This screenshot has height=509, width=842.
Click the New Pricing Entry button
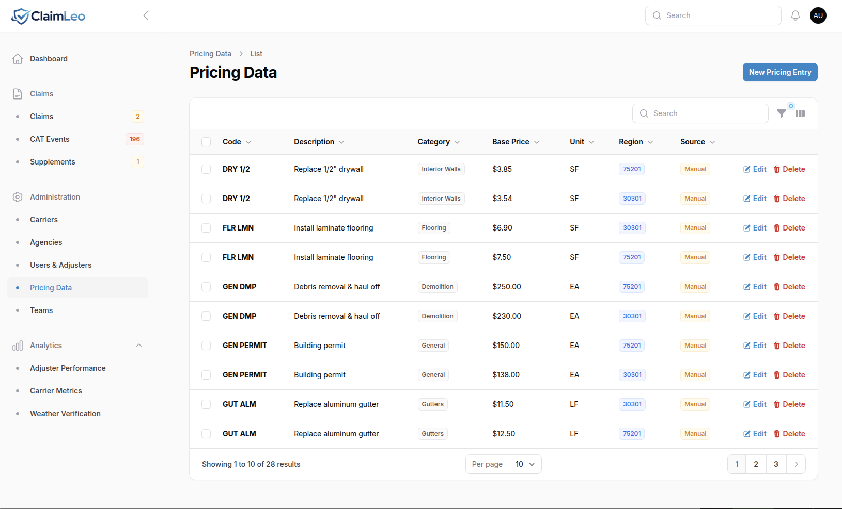[x=780, y=72]
